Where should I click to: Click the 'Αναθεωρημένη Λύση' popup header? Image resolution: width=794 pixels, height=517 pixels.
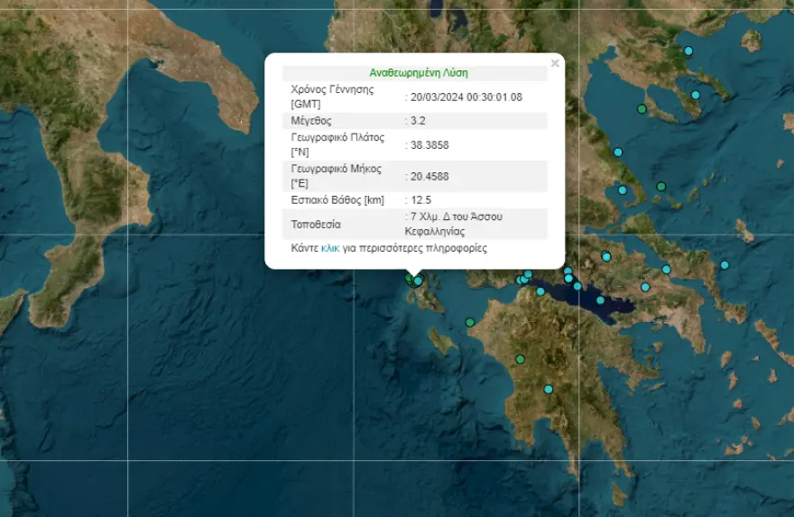[x=419, y=72]
